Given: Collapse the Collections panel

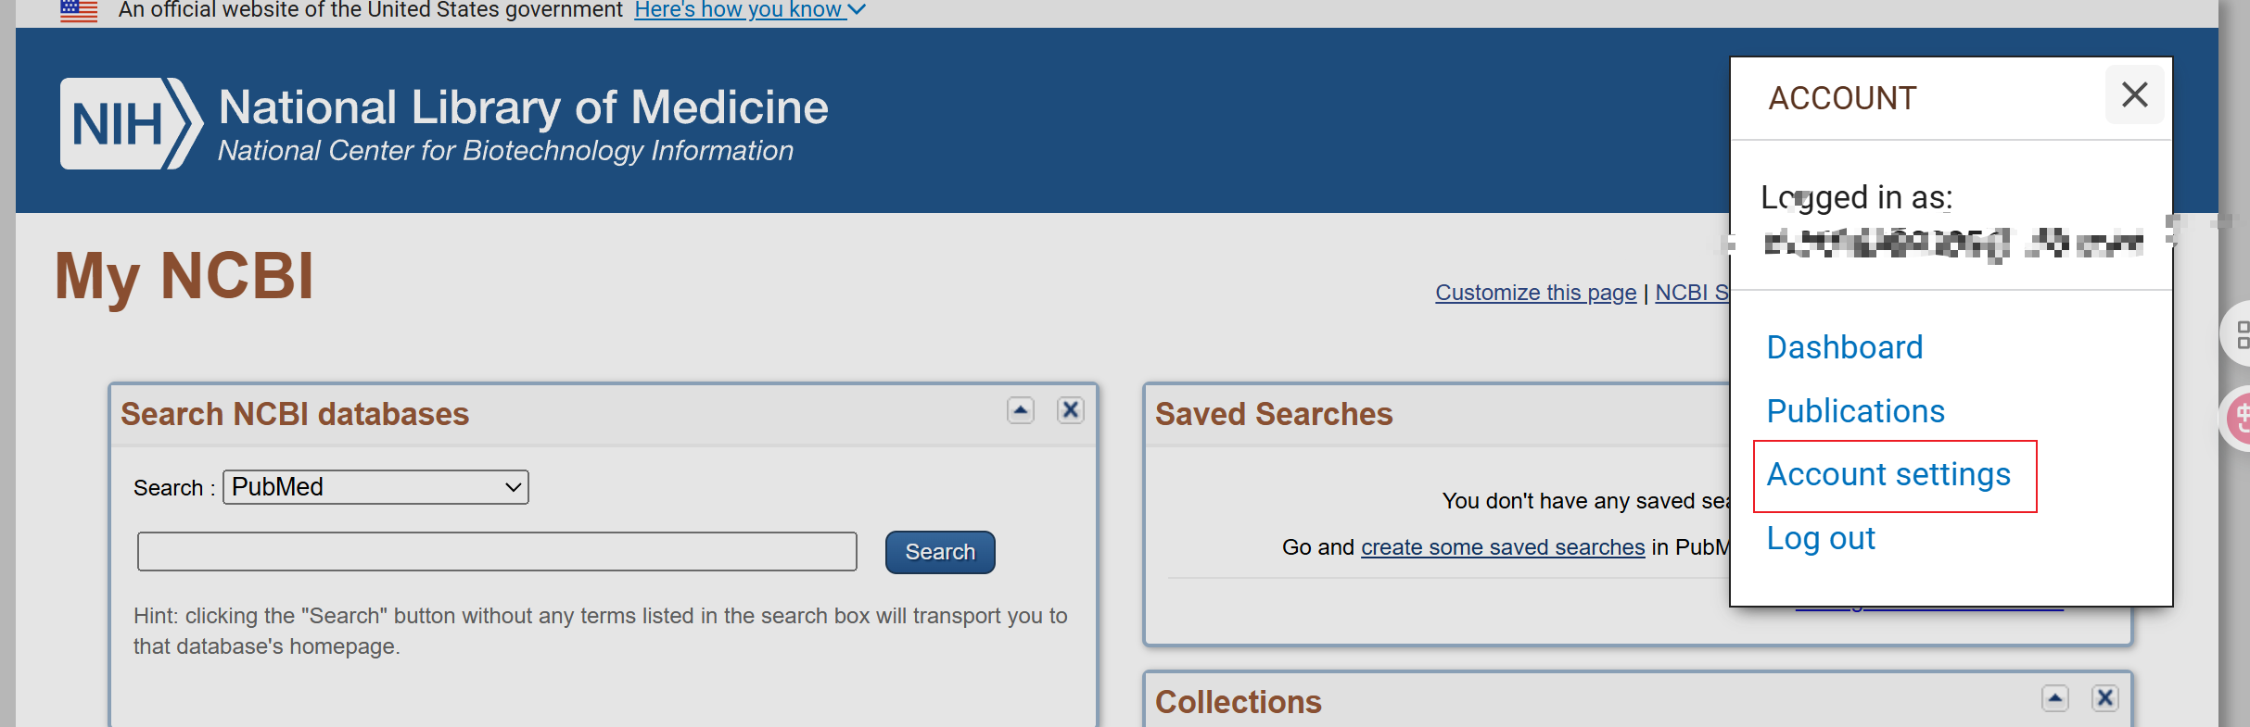Looking at the screenshot, I should pyautogui.click(x=2055, y=698).
